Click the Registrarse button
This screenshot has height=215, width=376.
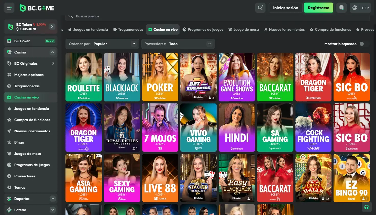tap(318, 8)
